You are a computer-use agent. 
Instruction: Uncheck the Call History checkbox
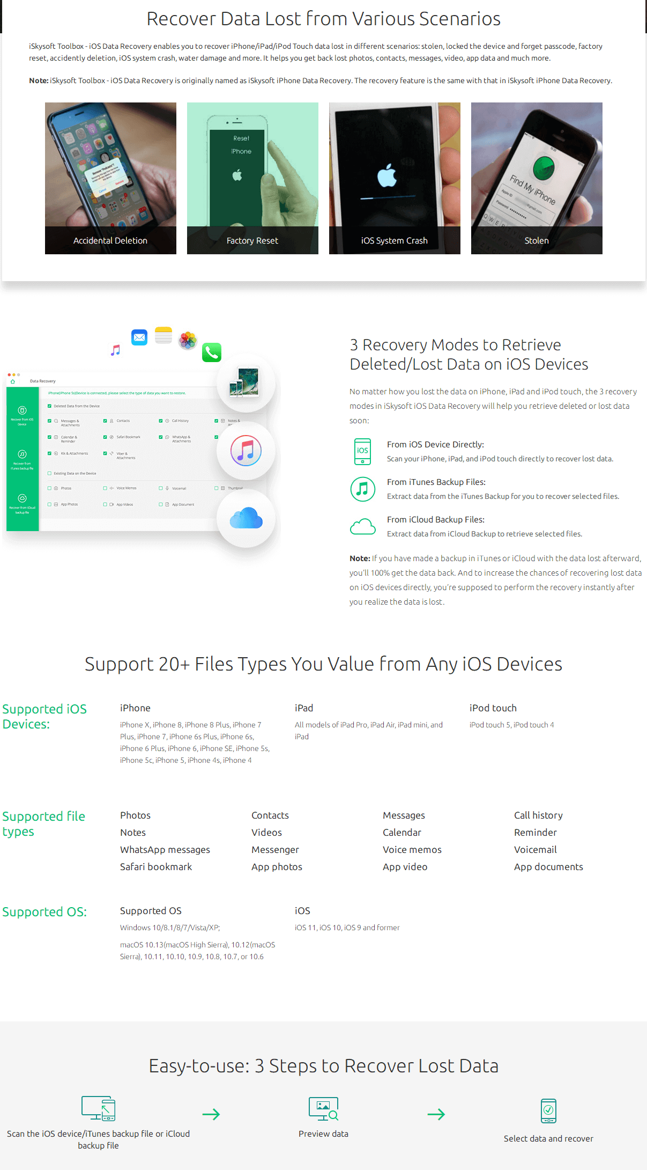pyautogui.click(x=161, y=421)
